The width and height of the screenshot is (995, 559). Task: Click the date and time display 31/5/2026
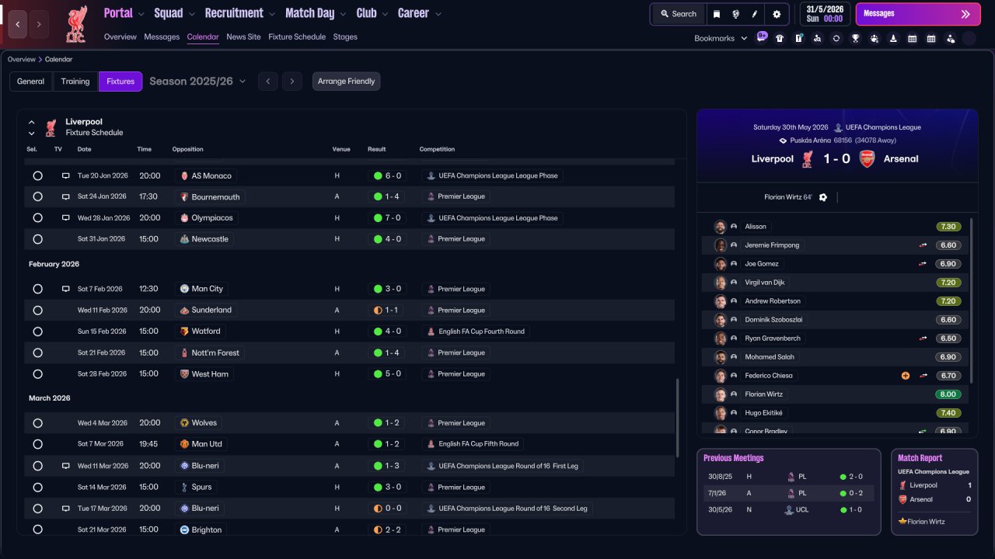[825, 14]
